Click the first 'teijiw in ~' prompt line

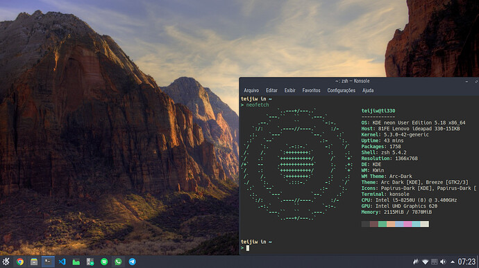point(256,99)
